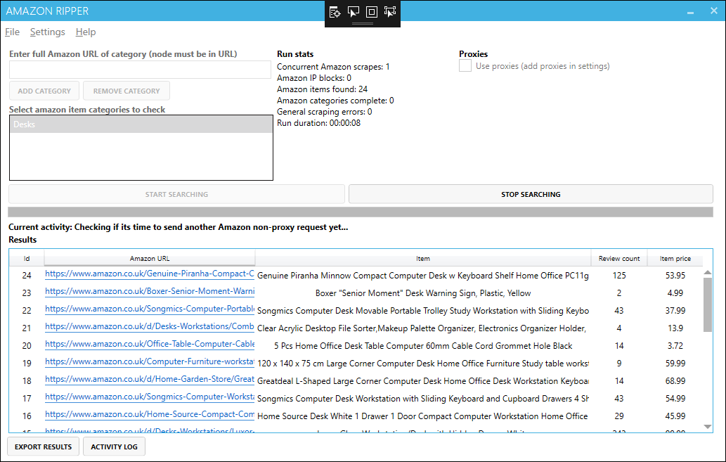
Task: Click the results scrollbar up arrow
Action: 708,272
